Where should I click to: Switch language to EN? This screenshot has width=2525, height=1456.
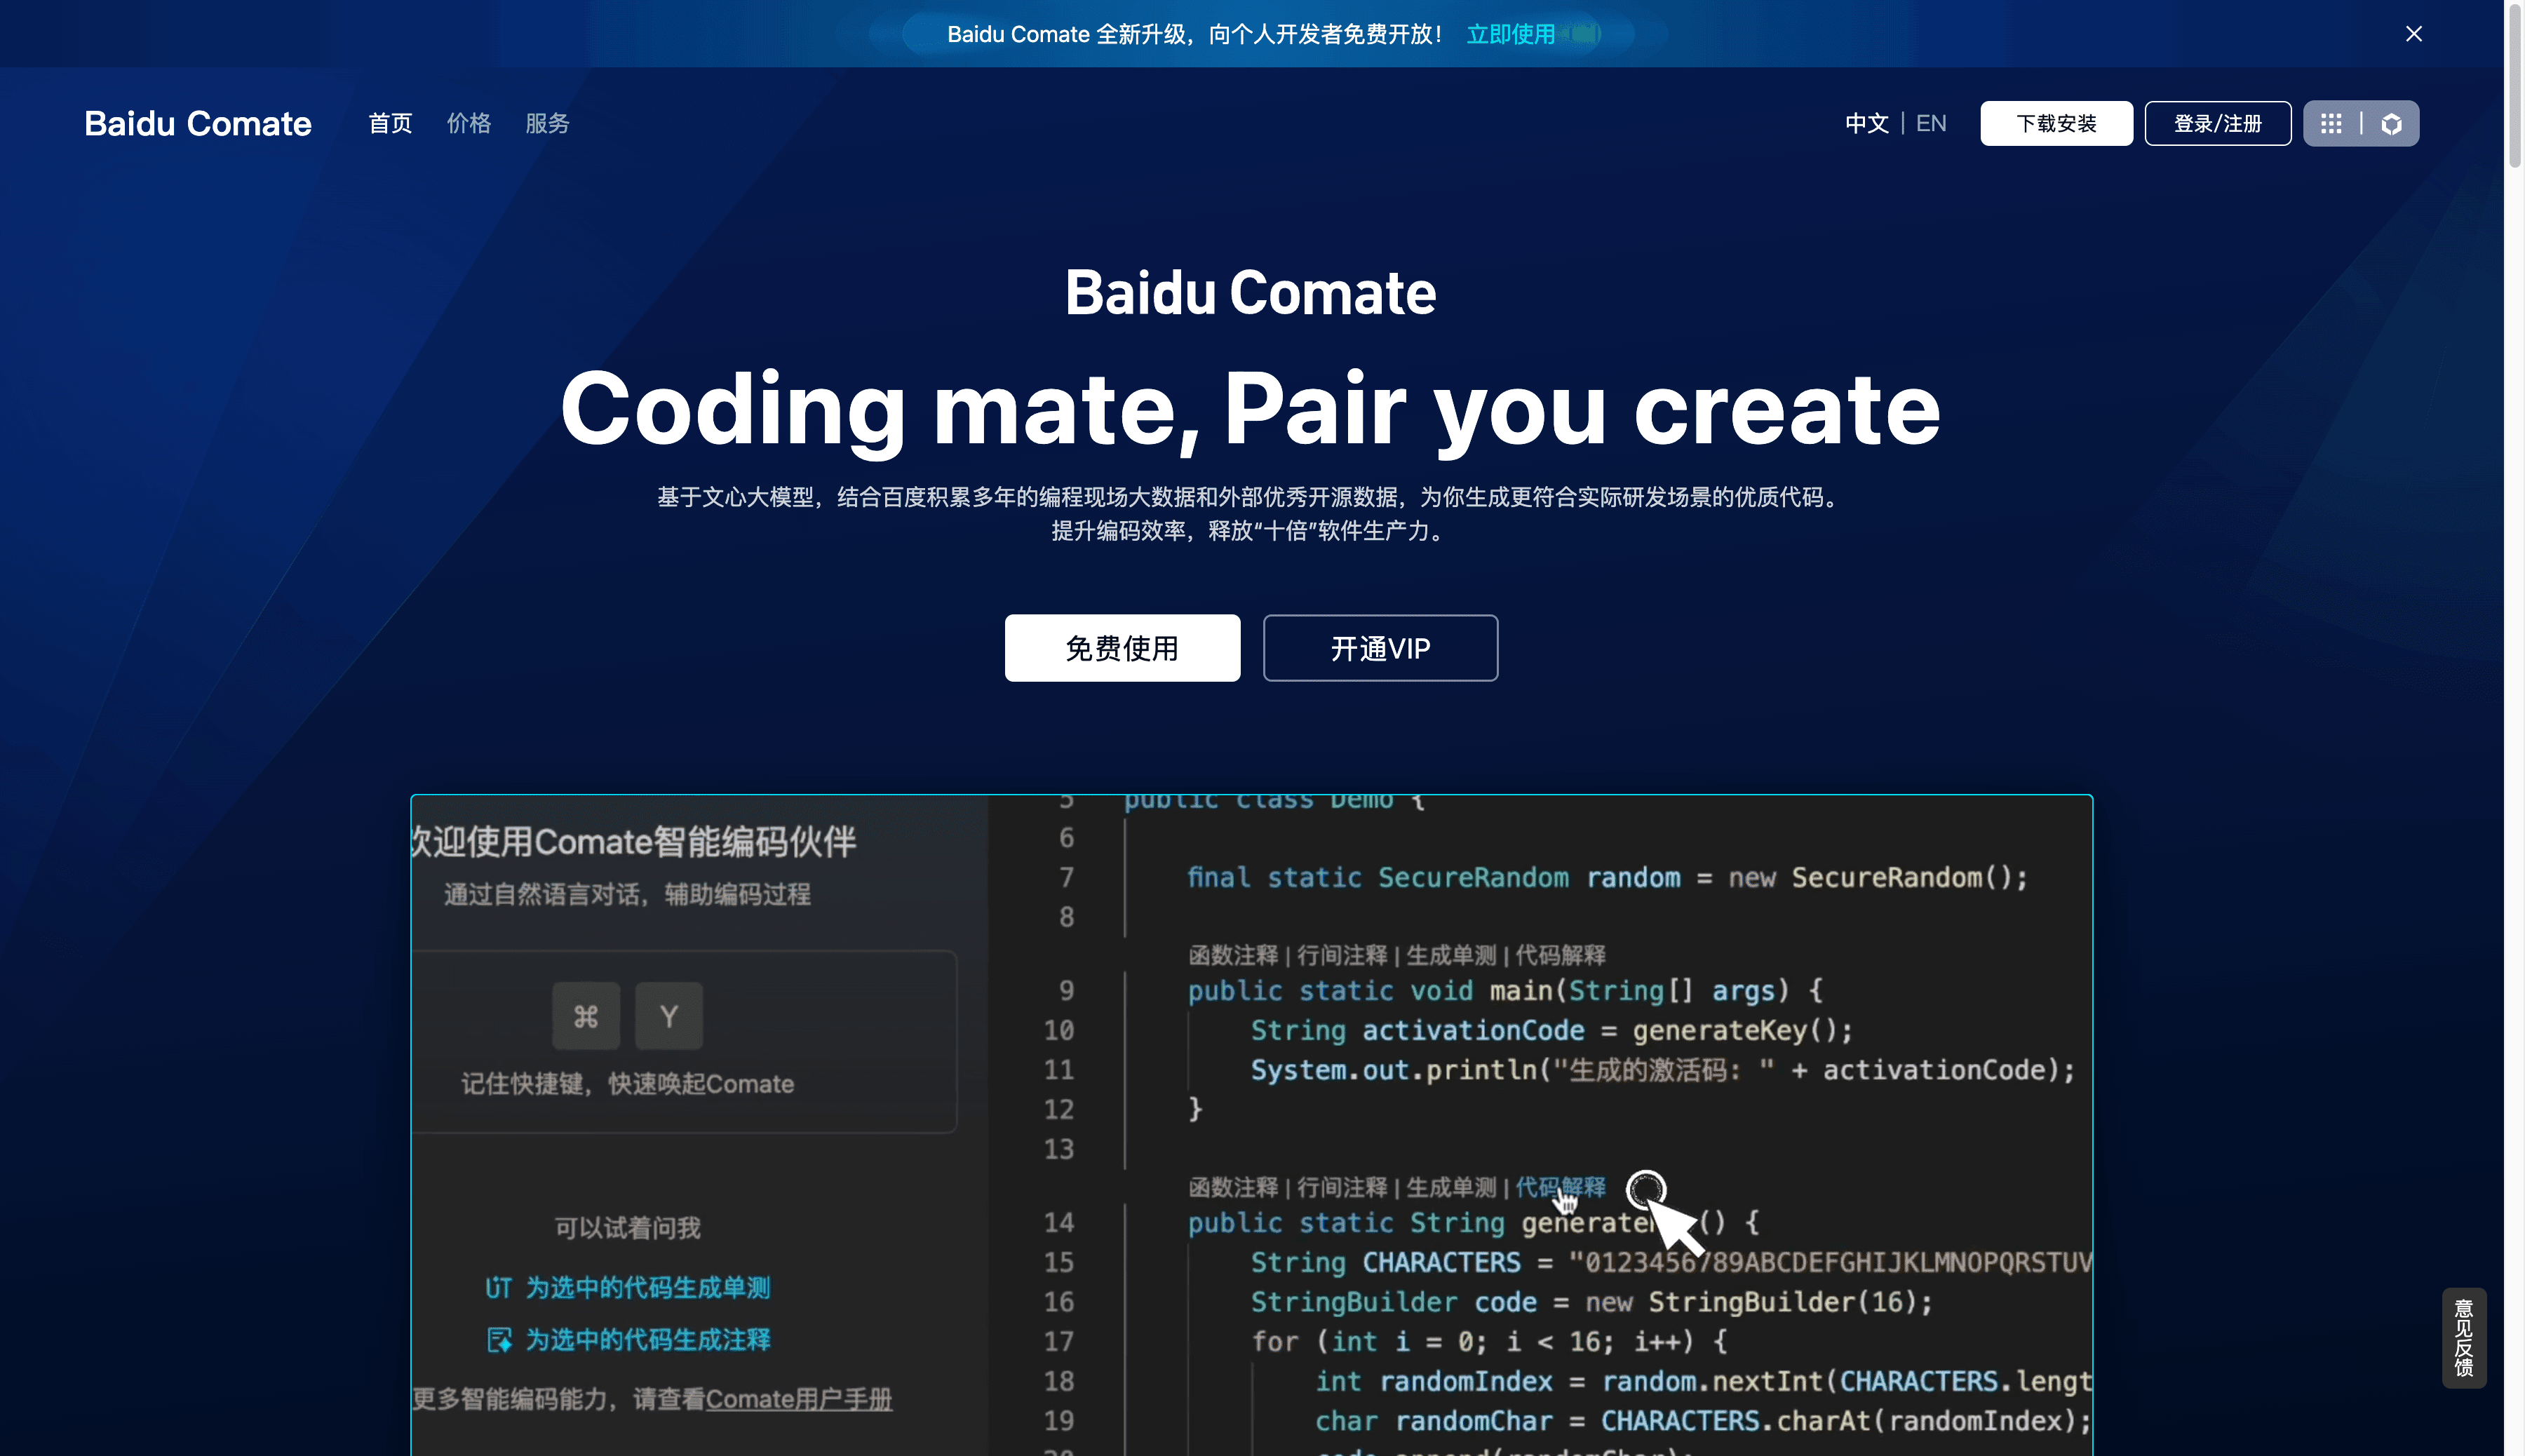[x=1931, y=124]
